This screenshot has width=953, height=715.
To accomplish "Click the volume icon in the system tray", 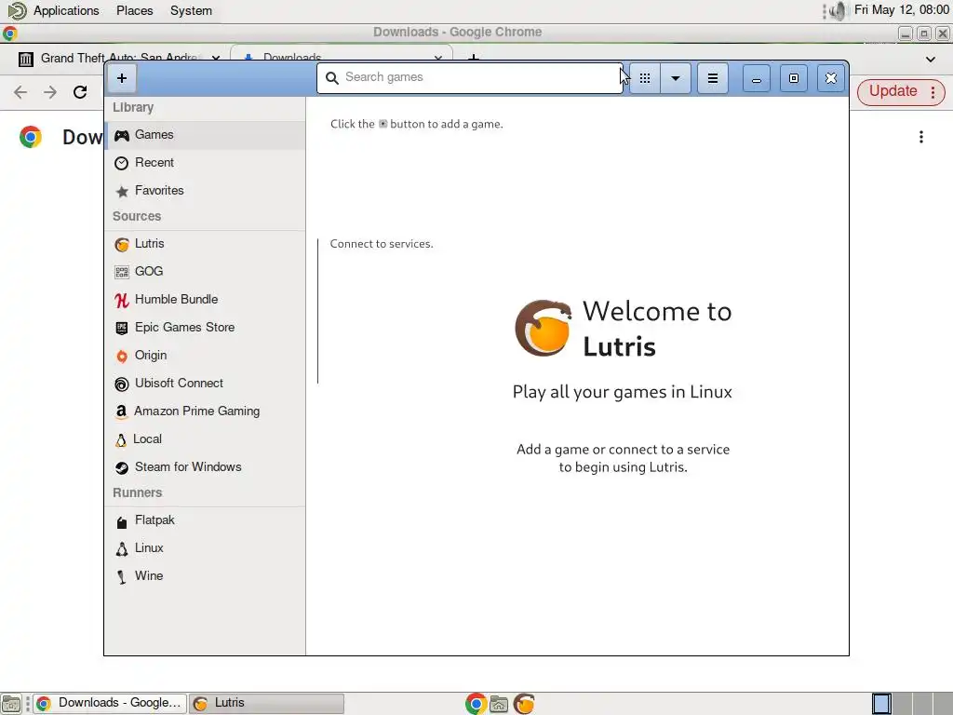I will (x=839, y=11).
